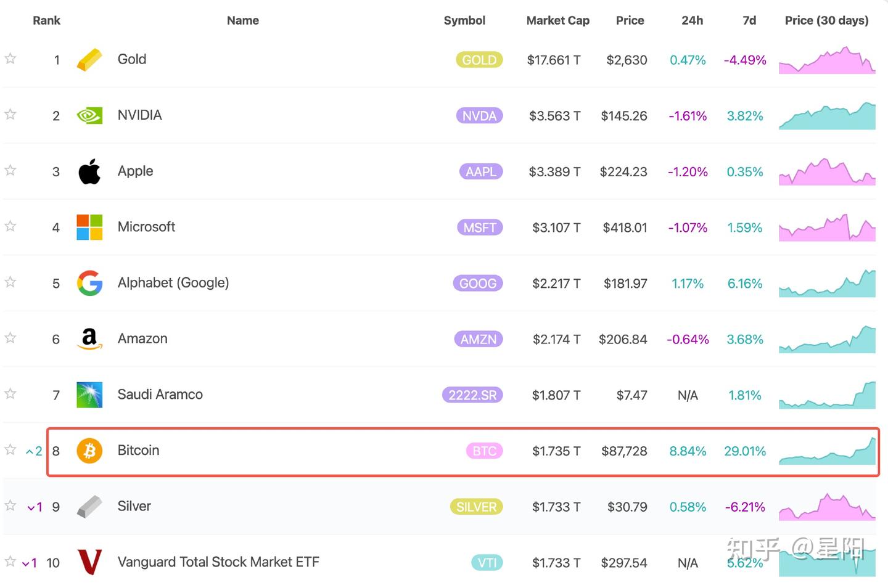Image resolution: width=888 pixels, height=585 pixels.
Task: Open the Amazon logo icon
Action: [89, 339]
